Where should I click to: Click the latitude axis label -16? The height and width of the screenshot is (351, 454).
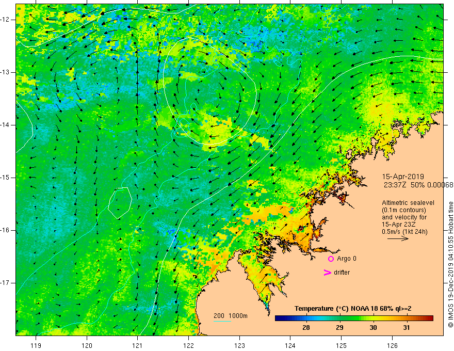(x=6, y=230)
